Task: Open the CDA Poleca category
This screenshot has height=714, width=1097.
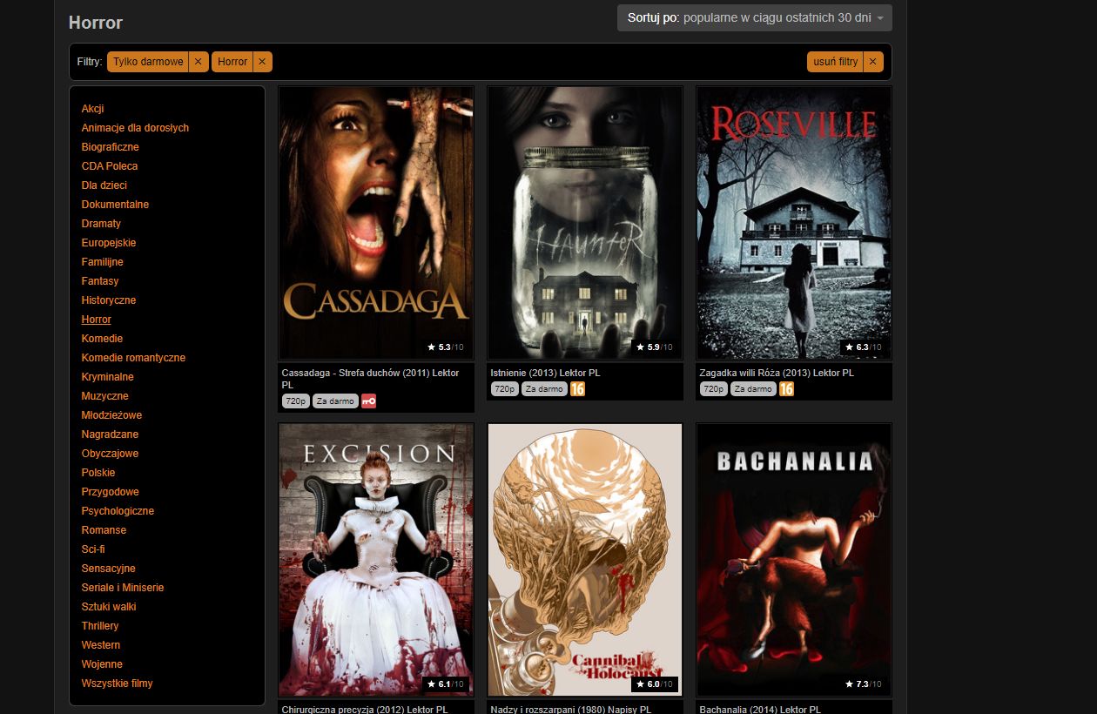Action: [x=110, y=166]
